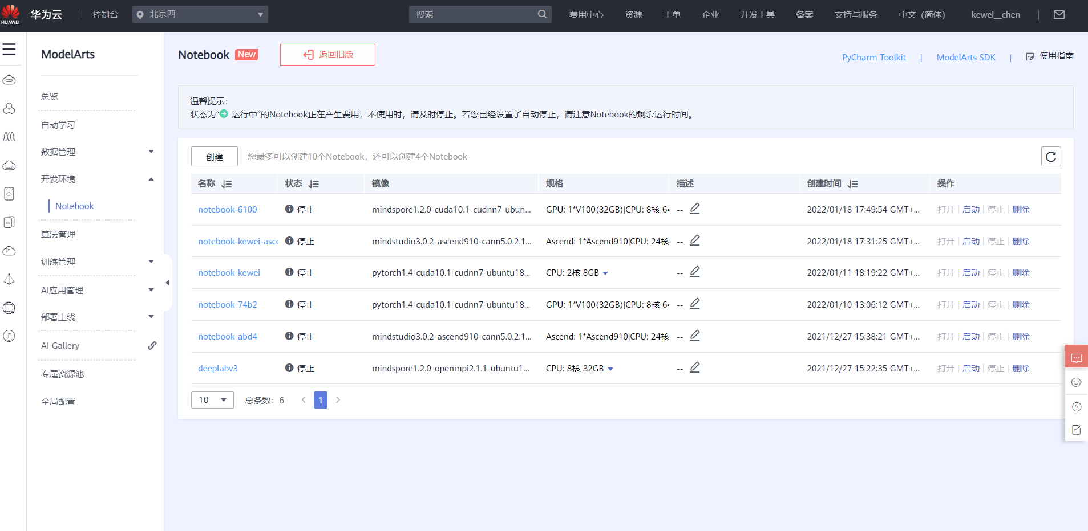This screenshot has height=531, width=1088.
Task: Expand 部署上线 menu
Action: pos(151,317)
